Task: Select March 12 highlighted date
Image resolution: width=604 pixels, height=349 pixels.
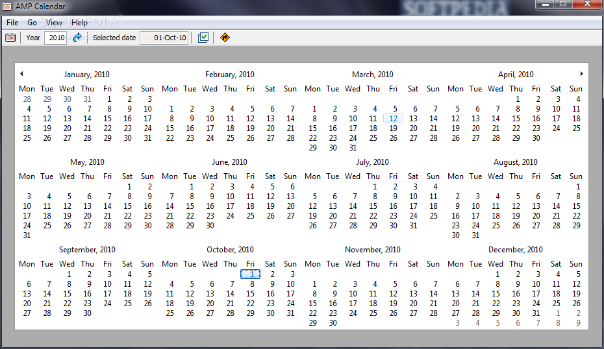Action: (x=393, y=119)
